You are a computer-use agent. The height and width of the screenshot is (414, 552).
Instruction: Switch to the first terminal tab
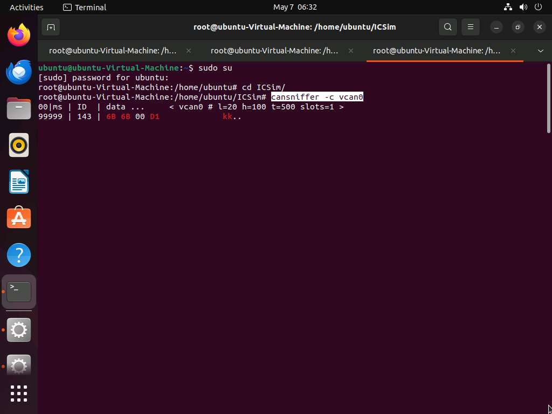[x=112, y=51]
